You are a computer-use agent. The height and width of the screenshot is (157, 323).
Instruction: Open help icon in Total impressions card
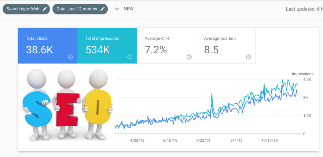(130, 57)
